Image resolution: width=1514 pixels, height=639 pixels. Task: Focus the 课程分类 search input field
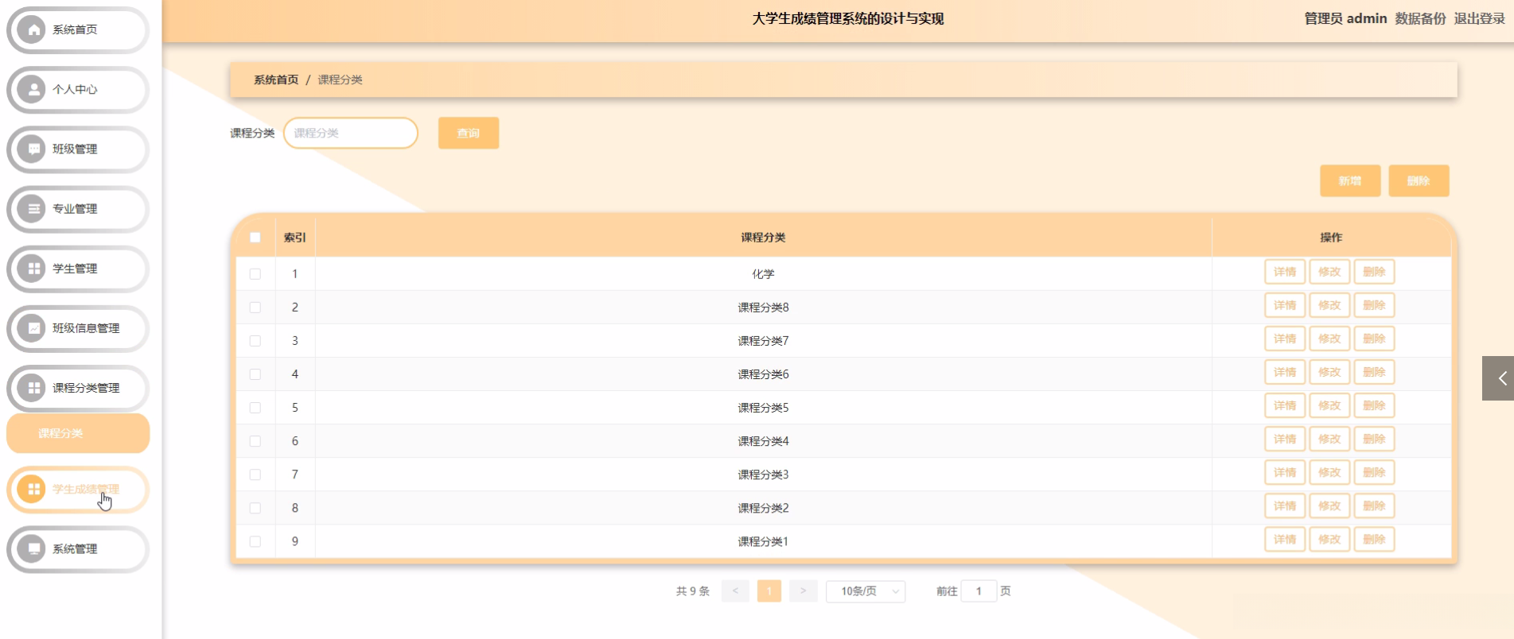click(x=351, y=133)
